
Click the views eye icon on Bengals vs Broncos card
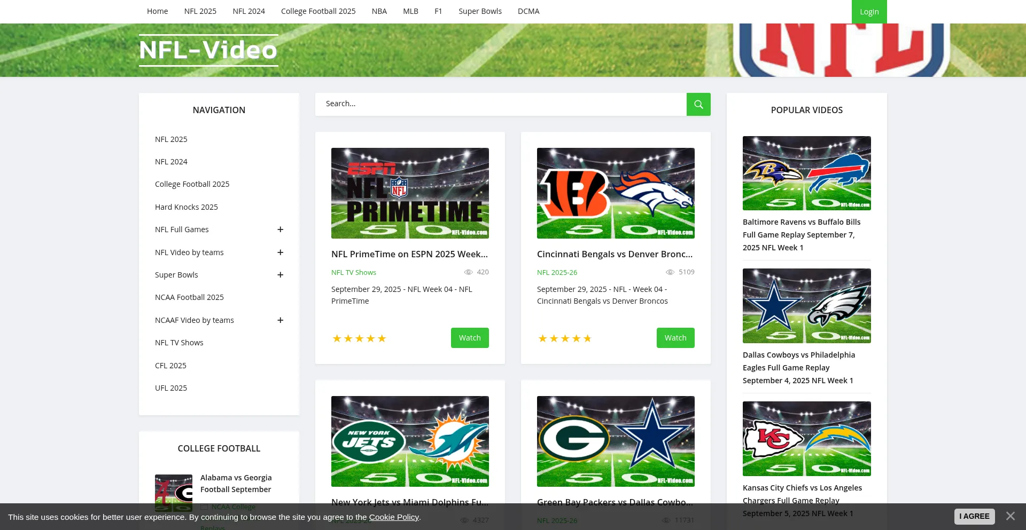point(670,272)
